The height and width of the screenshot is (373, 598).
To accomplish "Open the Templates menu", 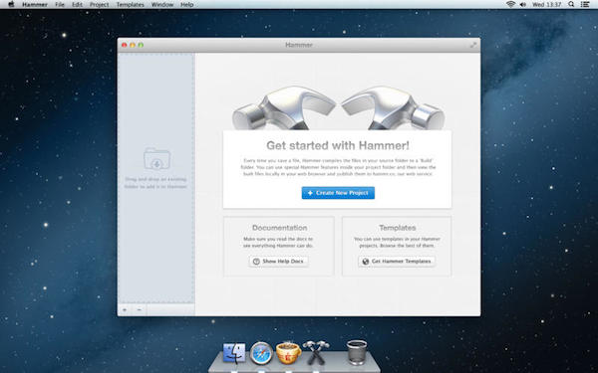I will pos(130,5).
